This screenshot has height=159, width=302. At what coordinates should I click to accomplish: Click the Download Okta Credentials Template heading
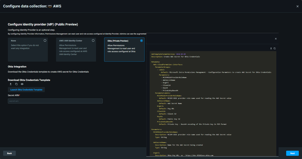pyautogui.click(x=29, y=80)
